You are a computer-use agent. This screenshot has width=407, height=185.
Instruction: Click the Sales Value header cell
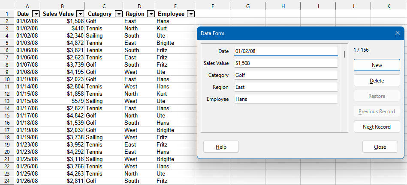[62, 14]
